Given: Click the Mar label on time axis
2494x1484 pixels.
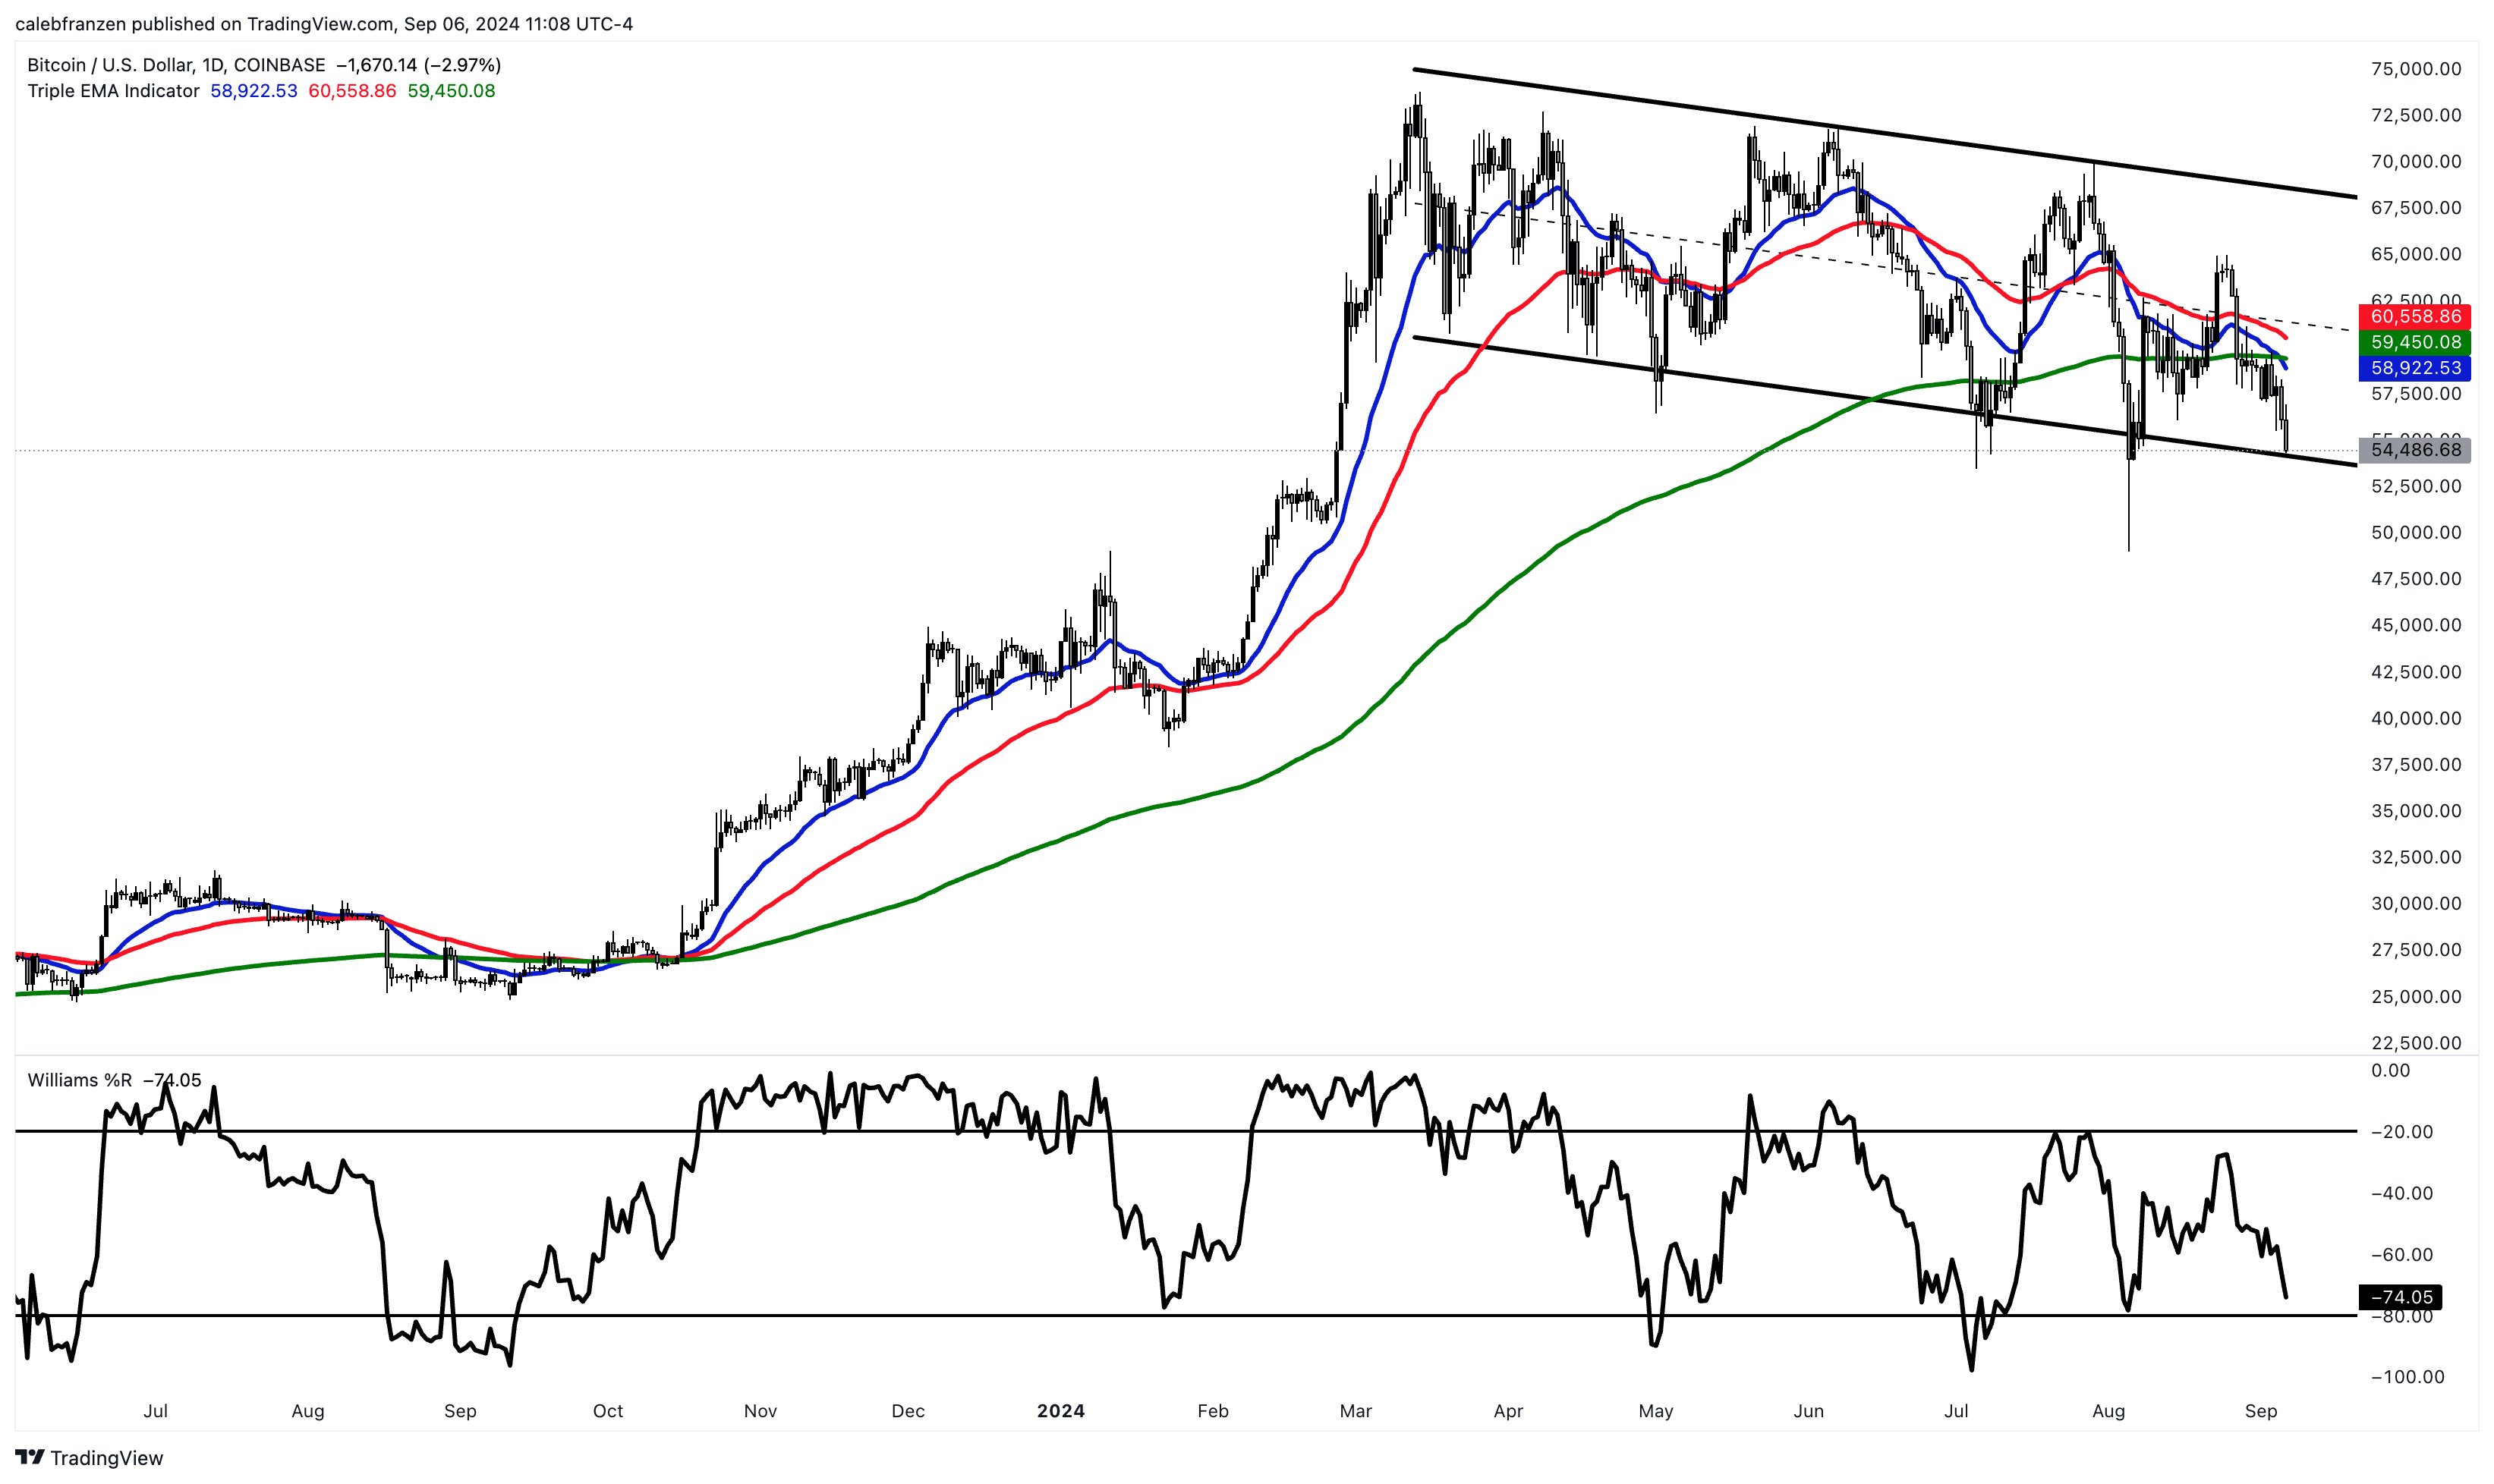Looking at the screenshot, I should click(1356, 1411).
